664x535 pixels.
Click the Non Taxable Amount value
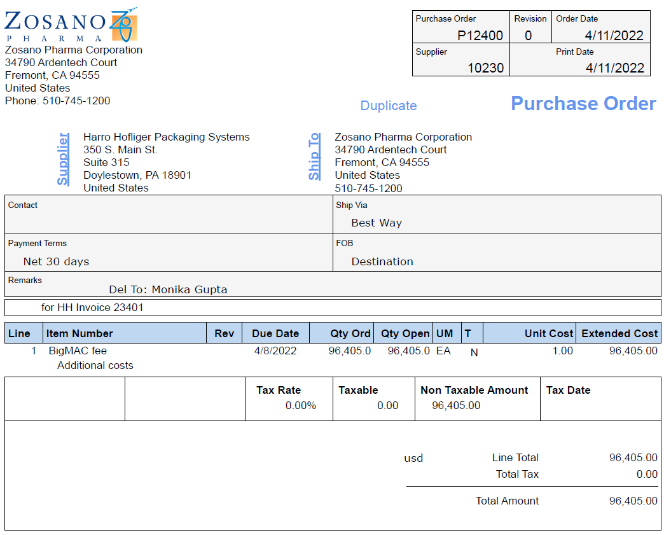(456, 405)
